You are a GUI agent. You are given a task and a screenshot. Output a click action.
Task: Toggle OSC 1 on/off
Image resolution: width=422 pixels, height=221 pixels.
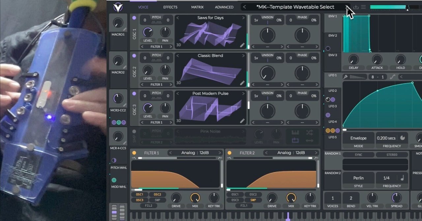[134, 18]
